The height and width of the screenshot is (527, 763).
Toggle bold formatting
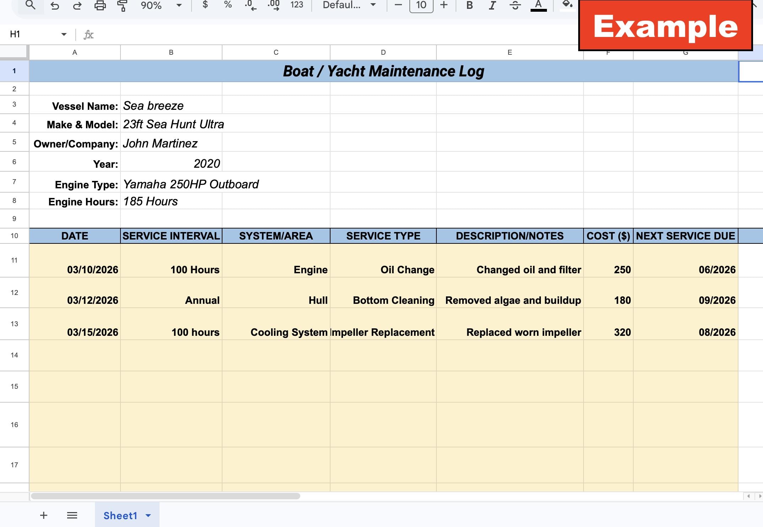point(469,5)
